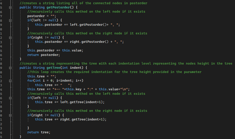The image size is (235, 139).
Task: Click the 'public String getPostorder() {' line
Action: (x=49, y=7)
